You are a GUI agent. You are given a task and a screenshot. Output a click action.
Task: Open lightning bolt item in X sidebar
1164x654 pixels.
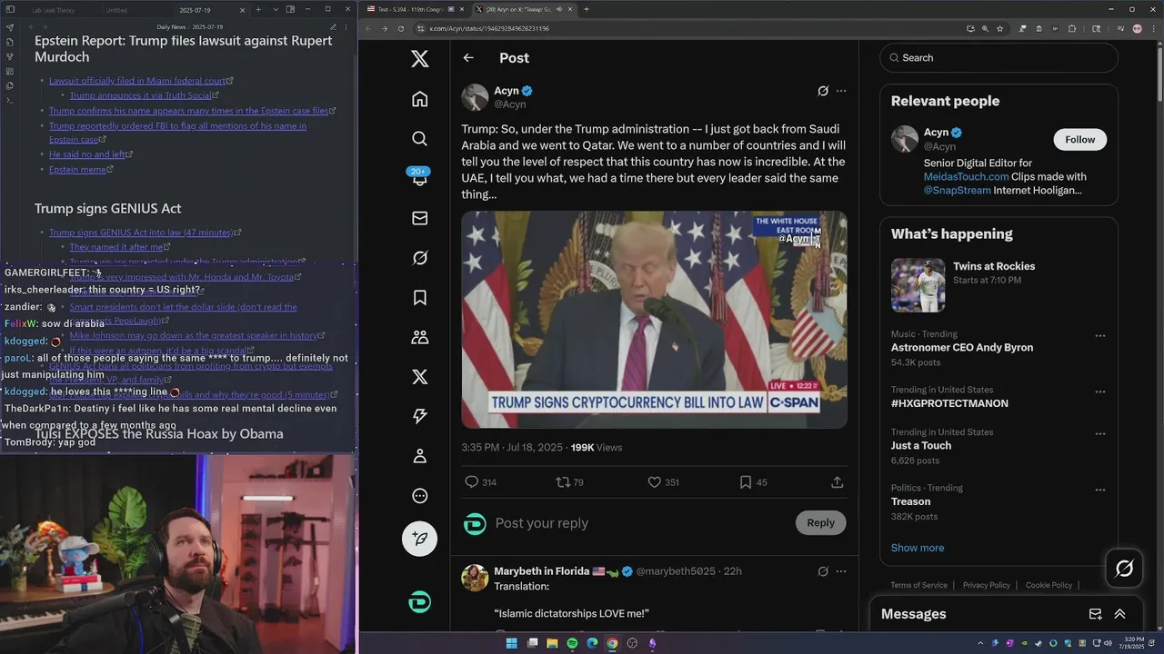pyautogui.click(x=419, y=416)
